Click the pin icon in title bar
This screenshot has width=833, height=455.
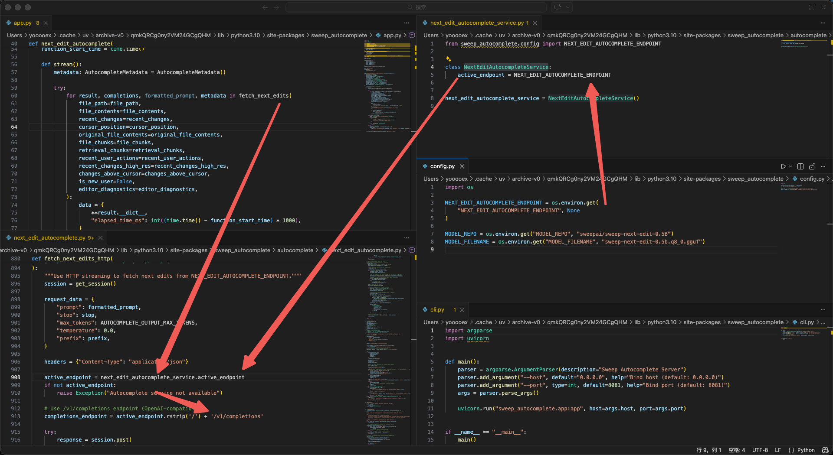point(823,7)
